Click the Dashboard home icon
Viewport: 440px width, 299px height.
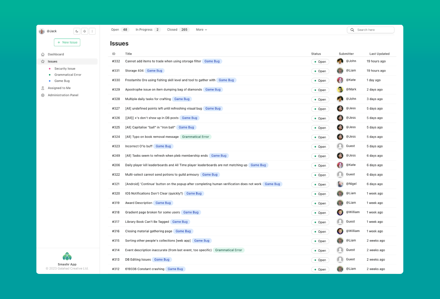point(43,54)
